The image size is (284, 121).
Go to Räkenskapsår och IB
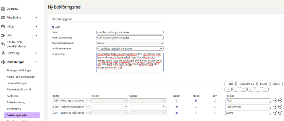coord(19,90)
